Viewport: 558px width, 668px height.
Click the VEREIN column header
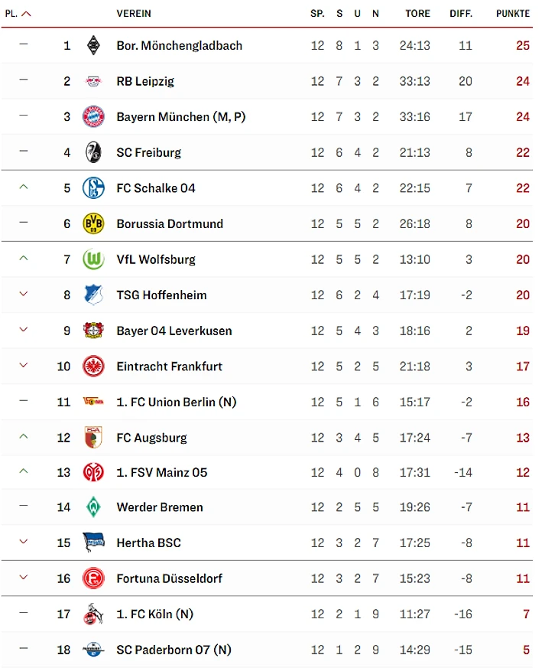click(x=134, y=14)
